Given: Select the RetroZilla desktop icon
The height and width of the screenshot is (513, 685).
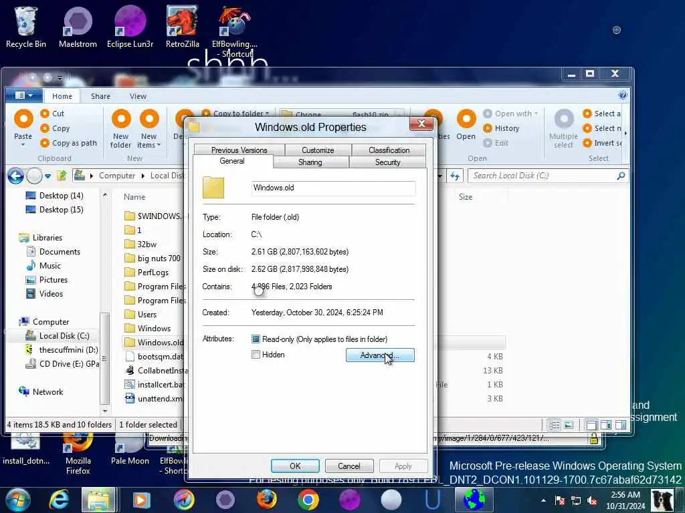Looking at the screenshot, I should point(182,26).
